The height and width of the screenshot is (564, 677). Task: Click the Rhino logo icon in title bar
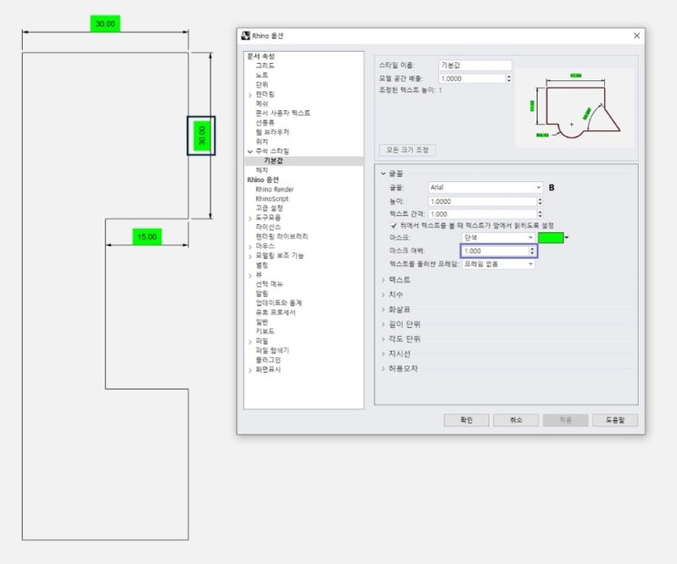click(246, 36)
